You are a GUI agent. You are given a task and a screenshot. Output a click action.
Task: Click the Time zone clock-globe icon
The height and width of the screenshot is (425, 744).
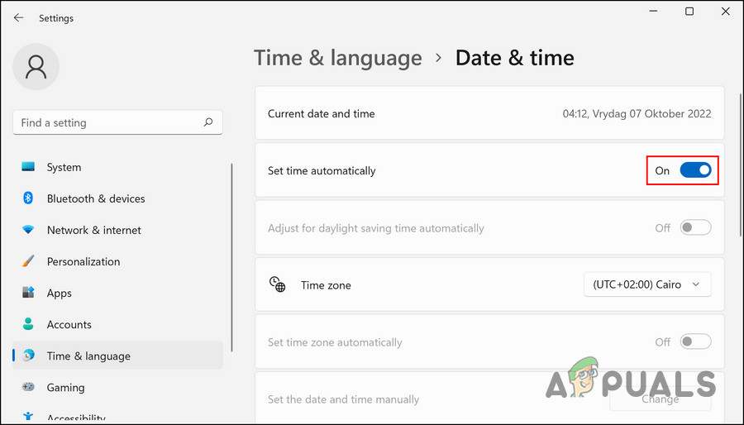click(278, 285)
